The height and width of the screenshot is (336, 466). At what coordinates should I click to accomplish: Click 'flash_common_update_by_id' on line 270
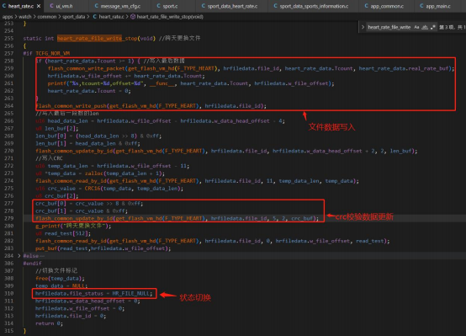[74, 151]
